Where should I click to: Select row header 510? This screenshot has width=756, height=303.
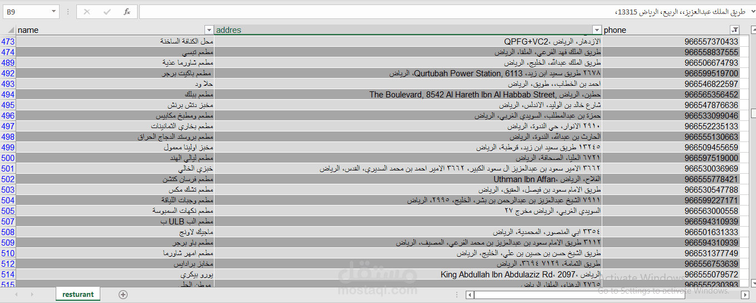click(x=8, y=253)
